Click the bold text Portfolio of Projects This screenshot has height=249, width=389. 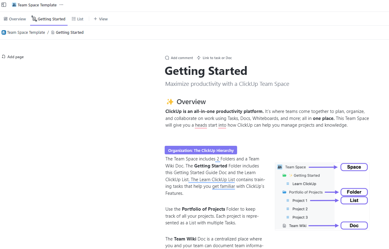(203, 209)
